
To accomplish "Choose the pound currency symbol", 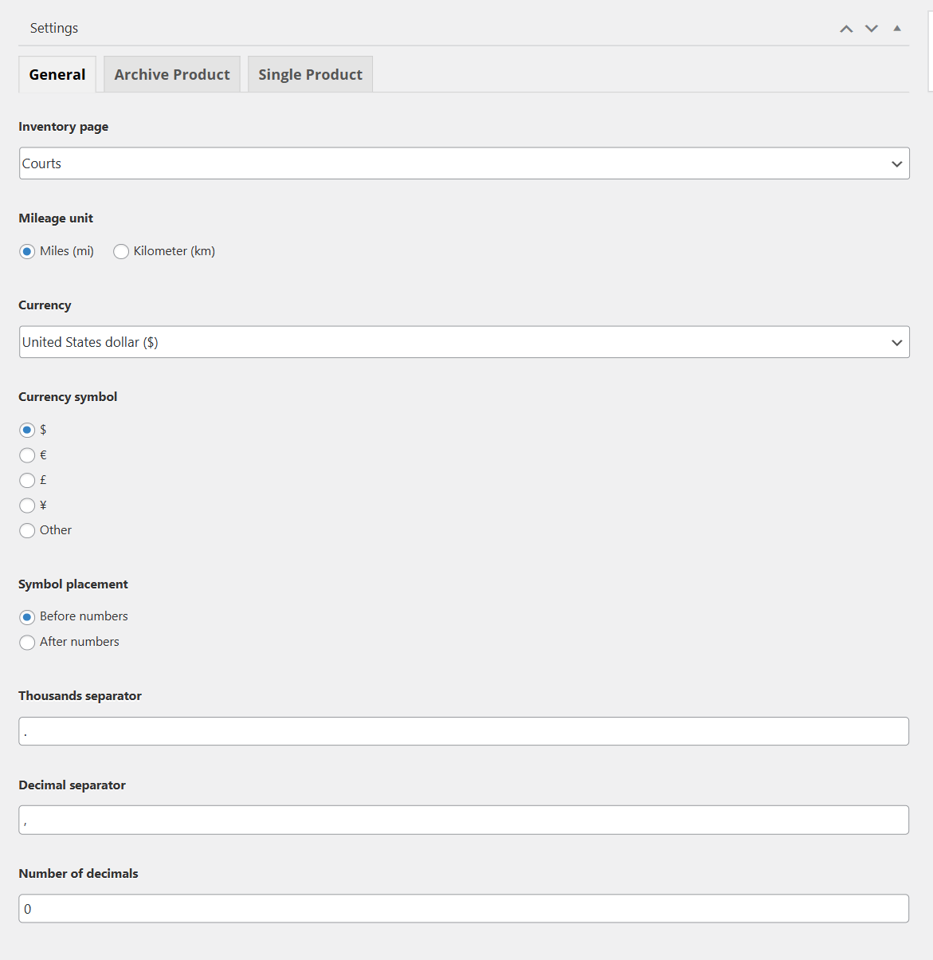I will pos(27,480).
